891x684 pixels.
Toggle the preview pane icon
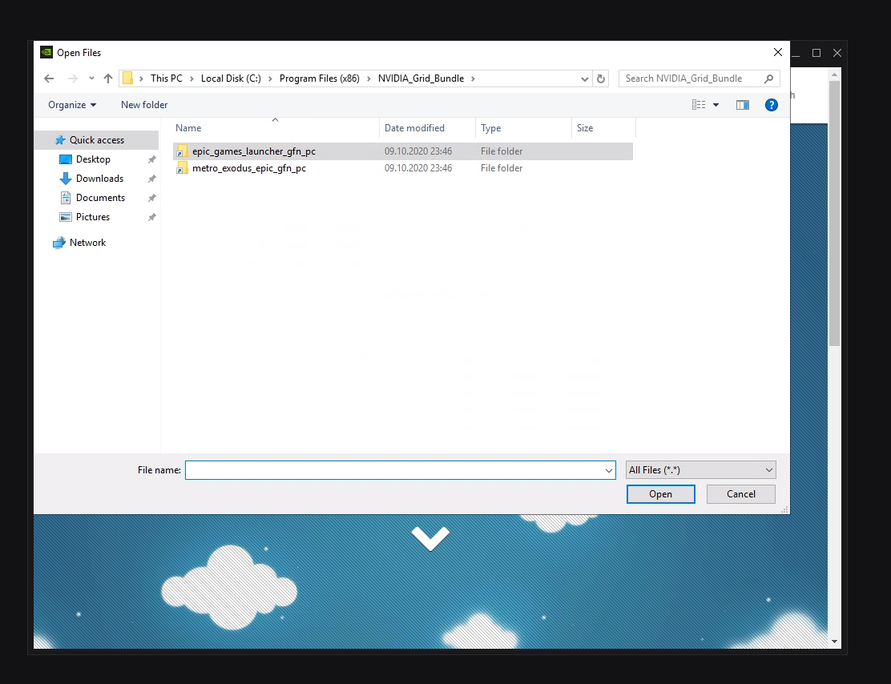742,105
